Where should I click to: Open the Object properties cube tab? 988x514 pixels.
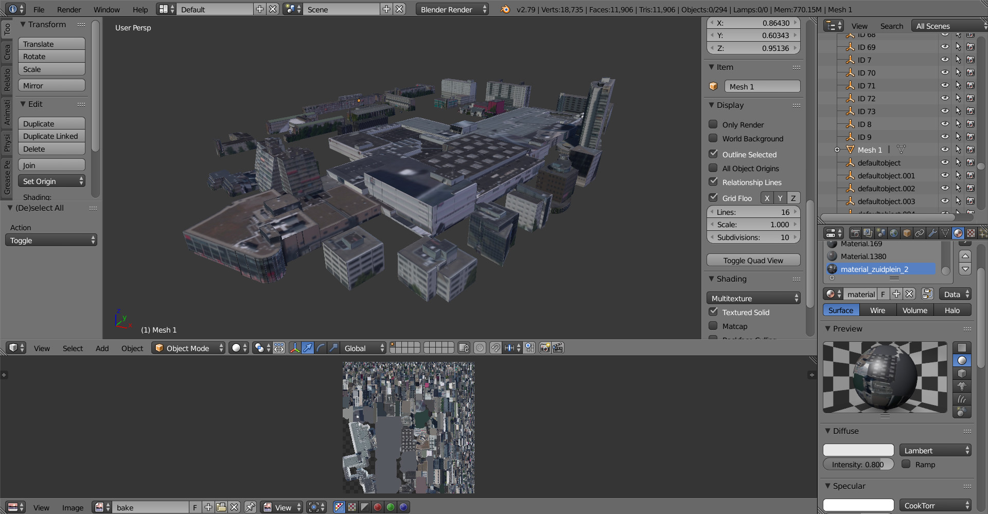(907, 233)
